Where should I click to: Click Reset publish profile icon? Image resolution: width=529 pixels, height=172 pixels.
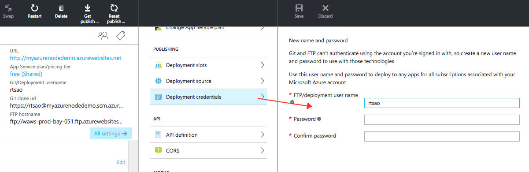click(x=114, y=7)
